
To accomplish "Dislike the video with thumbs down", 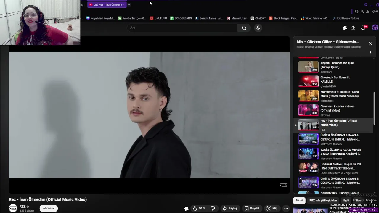I will click(213, 208).
